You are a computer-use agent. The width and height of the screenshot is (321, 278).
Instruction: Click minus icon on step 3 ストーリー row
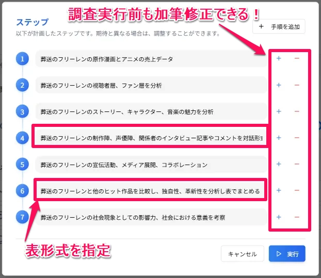[x=297, y=111]
